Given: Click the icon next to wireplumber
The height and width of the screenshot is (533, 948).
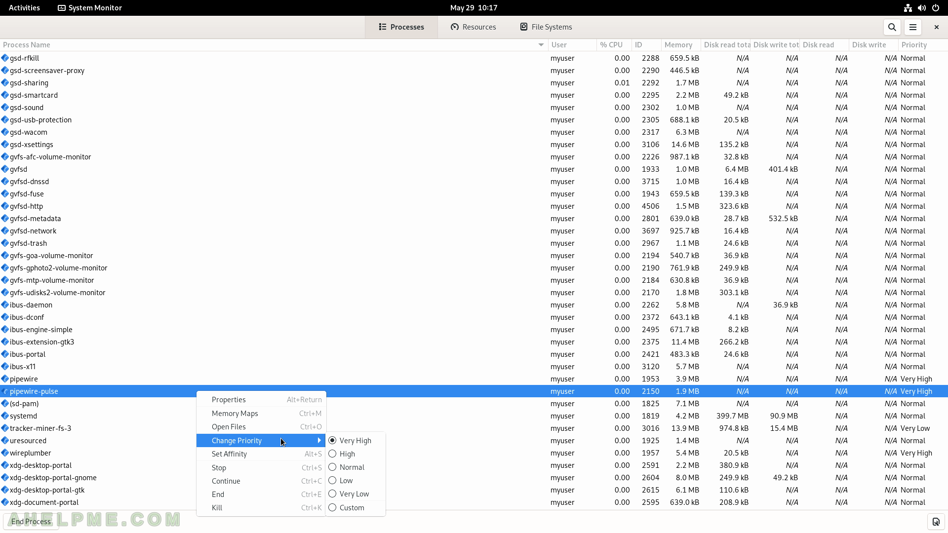Looking at the screenshot, I should [5, 453].
